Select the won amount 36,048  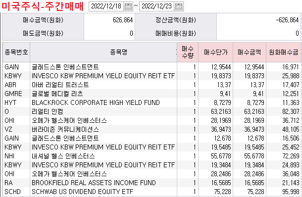(x=291, y=174)
